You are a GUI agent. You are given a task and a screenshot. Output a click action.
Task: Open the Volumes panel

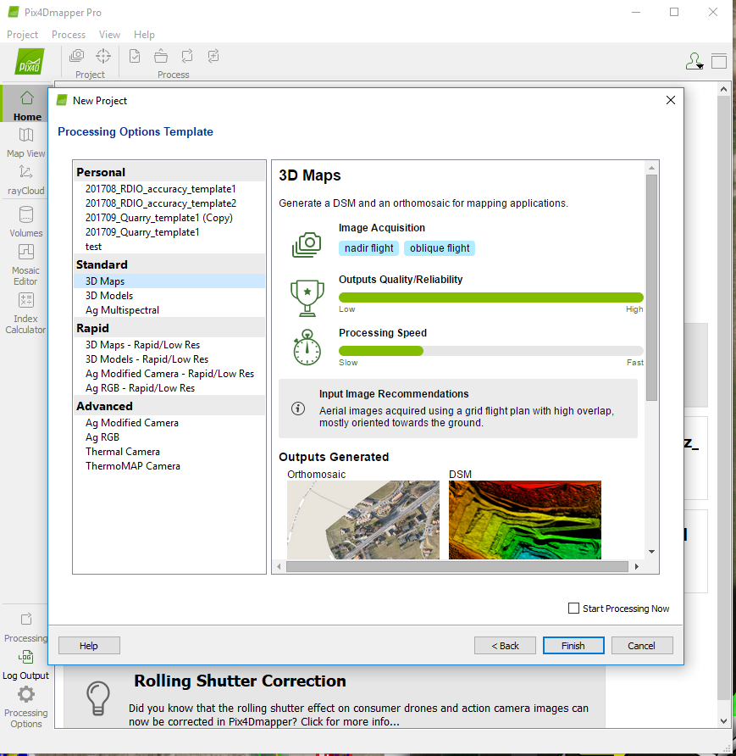[25, 221]
